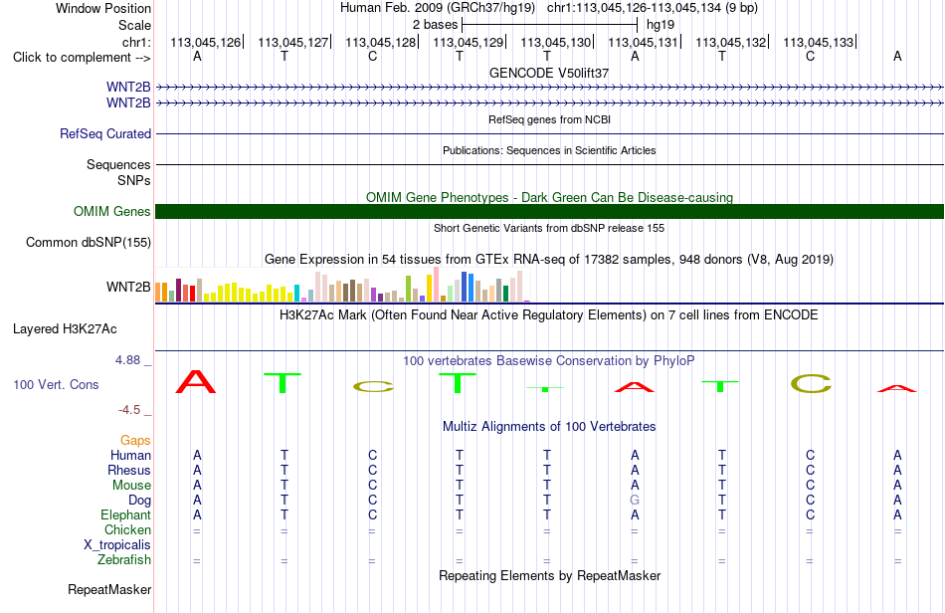Click the -4.5 PhyloP lower scale value
This screenshot has height=613, width=945.
(x=129, y=410)
